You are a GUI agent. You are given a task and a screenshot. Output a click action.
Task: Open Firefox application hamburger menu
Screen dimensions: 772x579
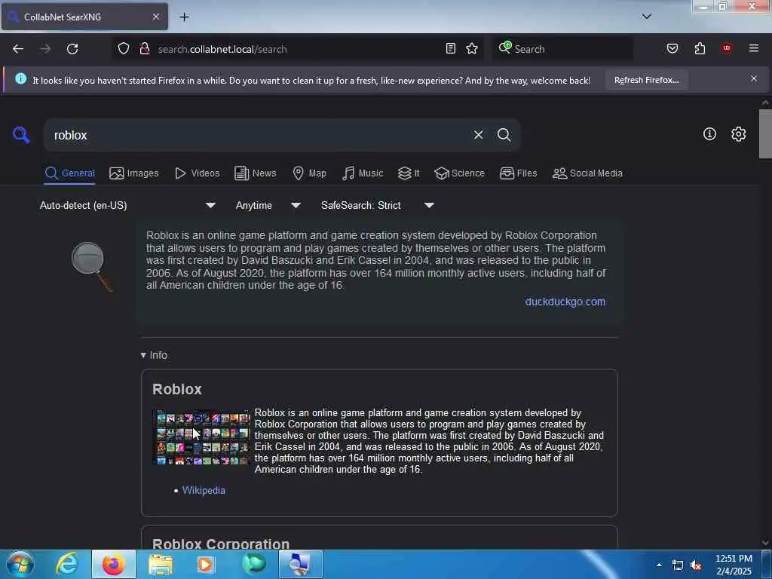click(754, 48)
